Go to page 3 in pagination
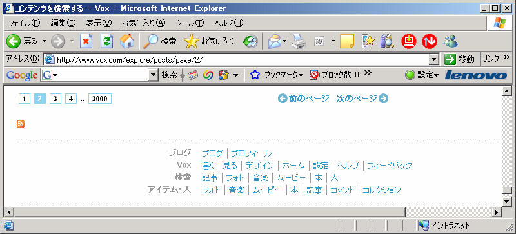Screen dimensions: 516x234 55,99
